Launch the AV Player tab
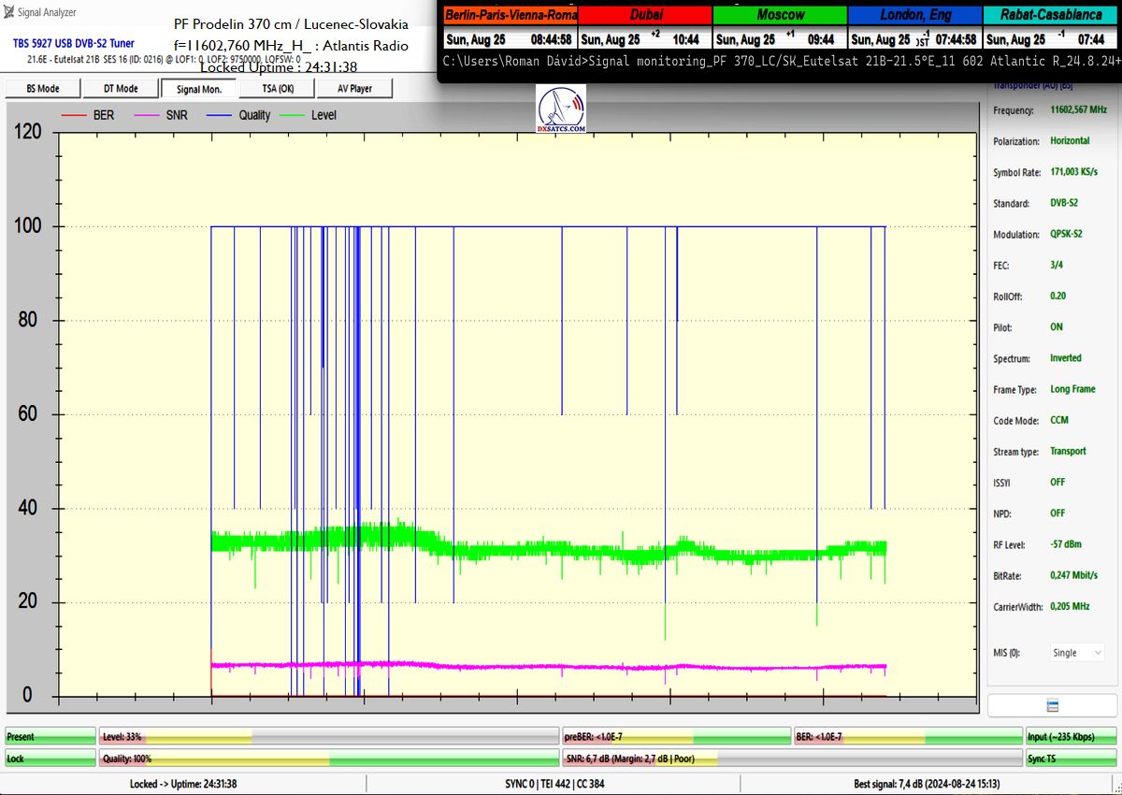 pos(352,88)
